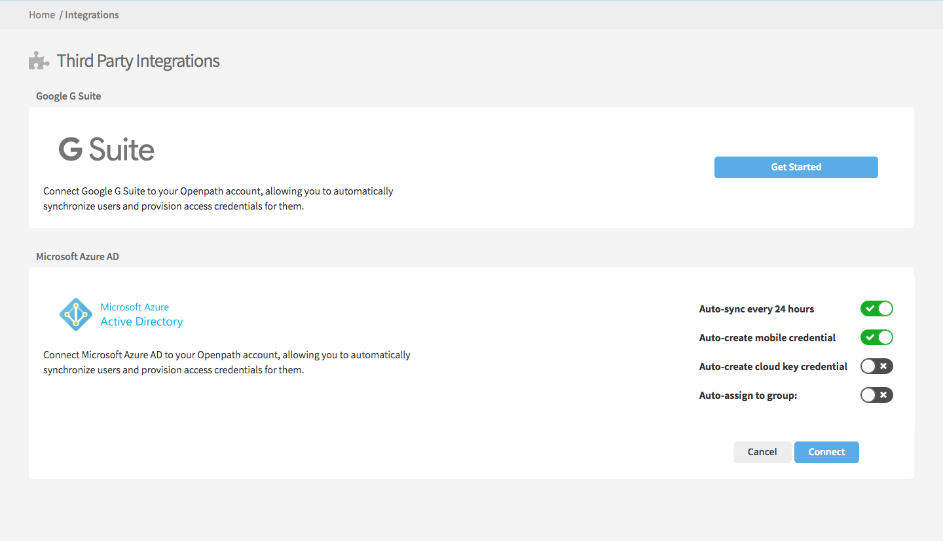
Task: Cancel the Azure AD connection
Action: point(762,452)
